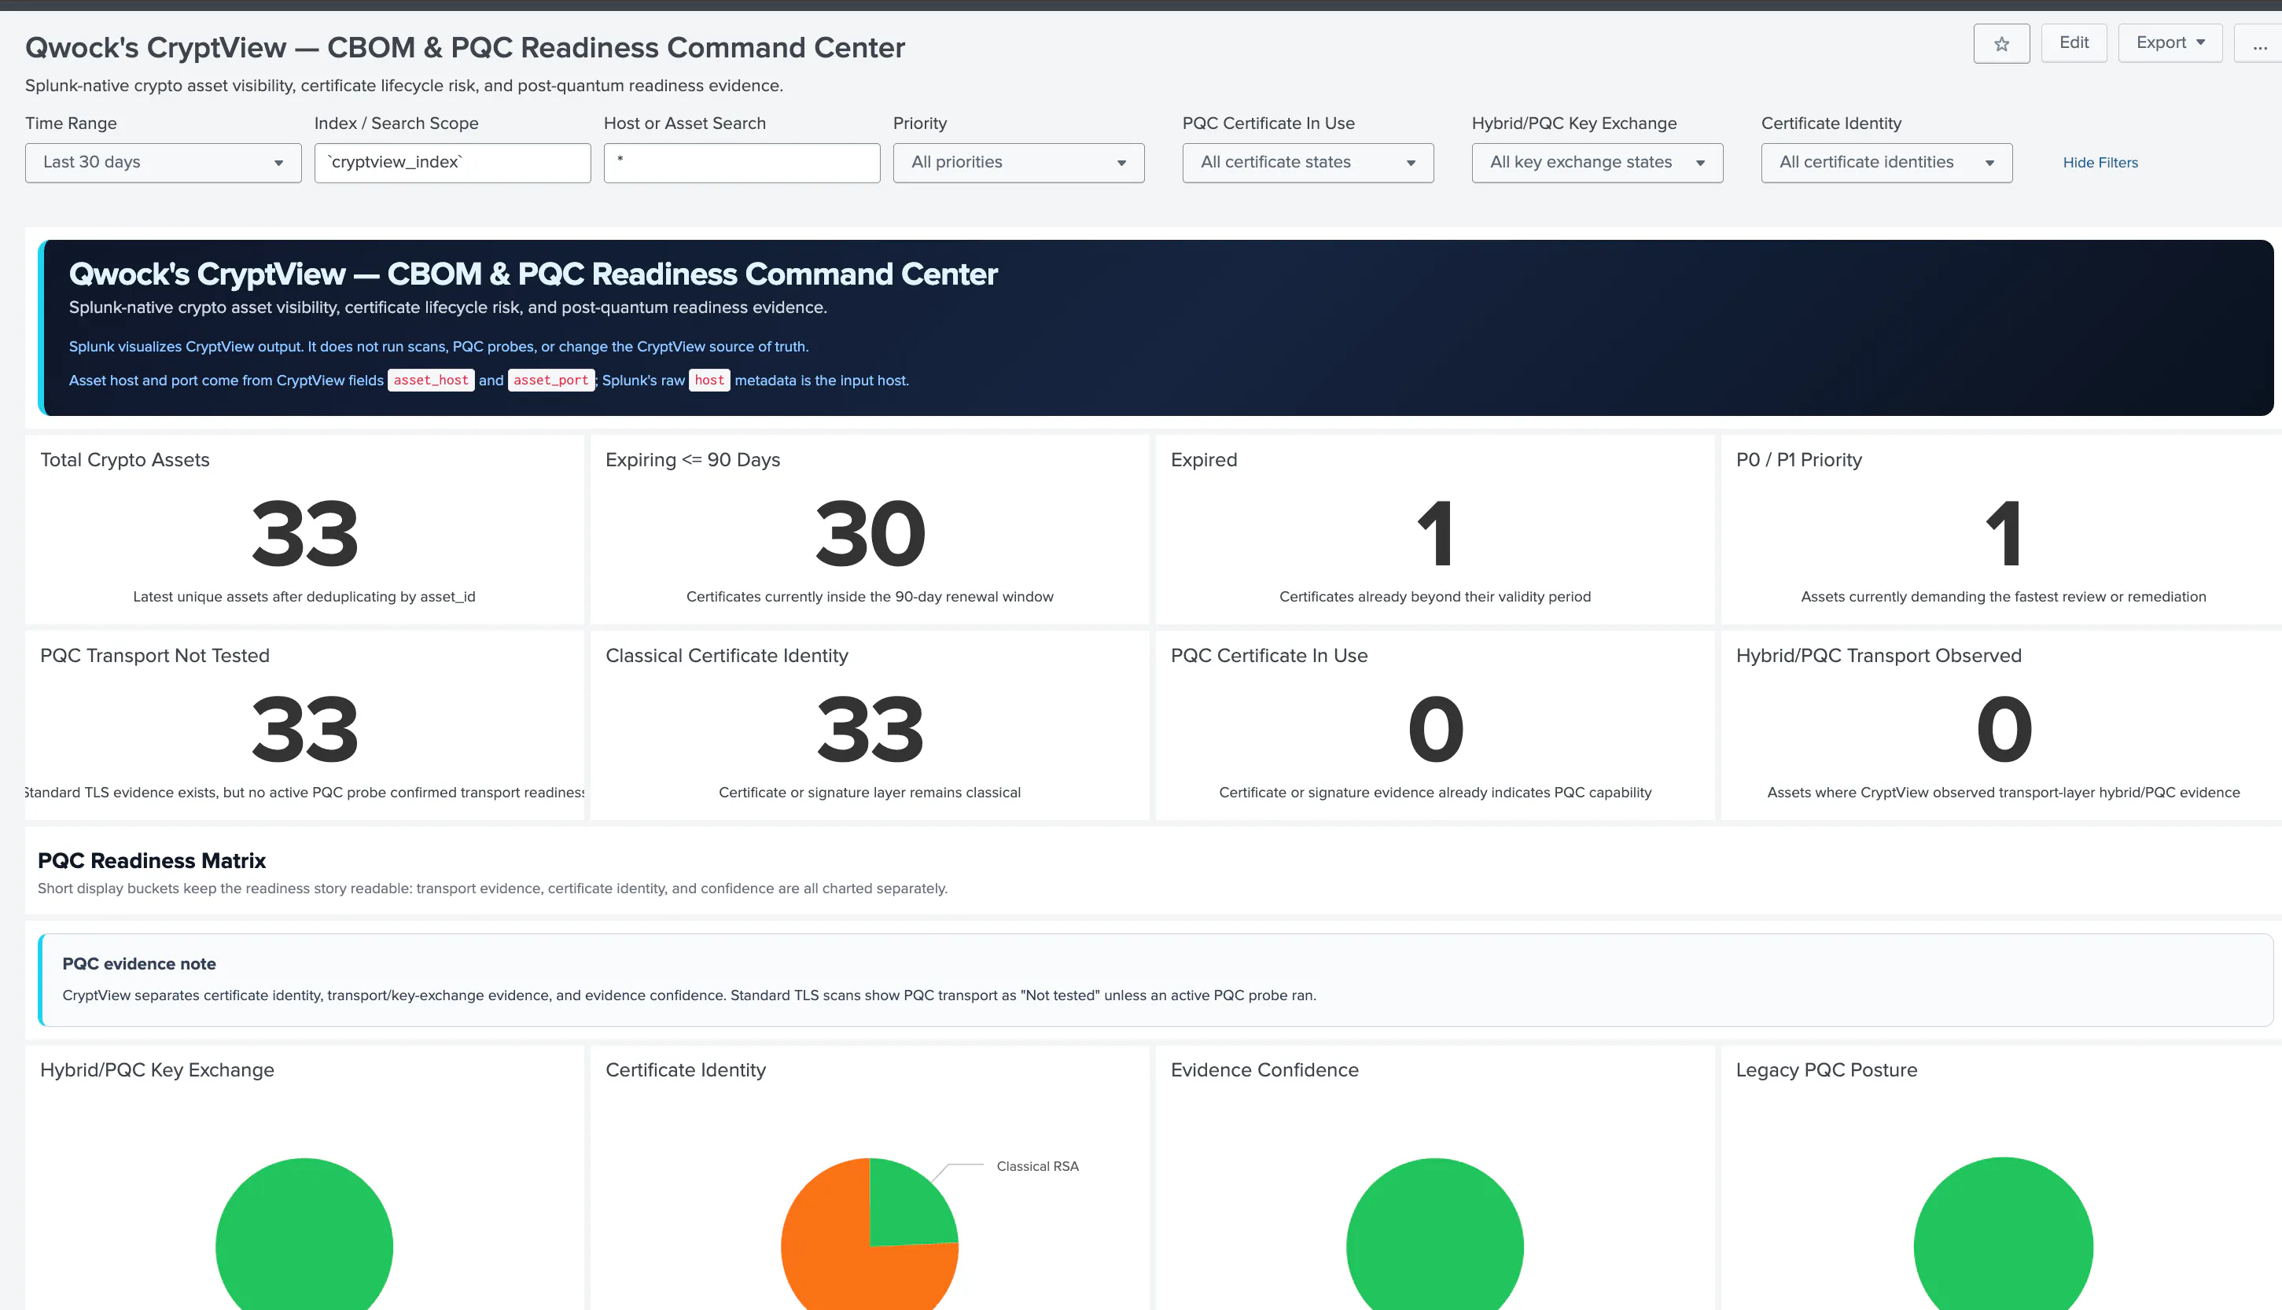
Task: Click the Expired certificates value
Action: click(1434, 535)
